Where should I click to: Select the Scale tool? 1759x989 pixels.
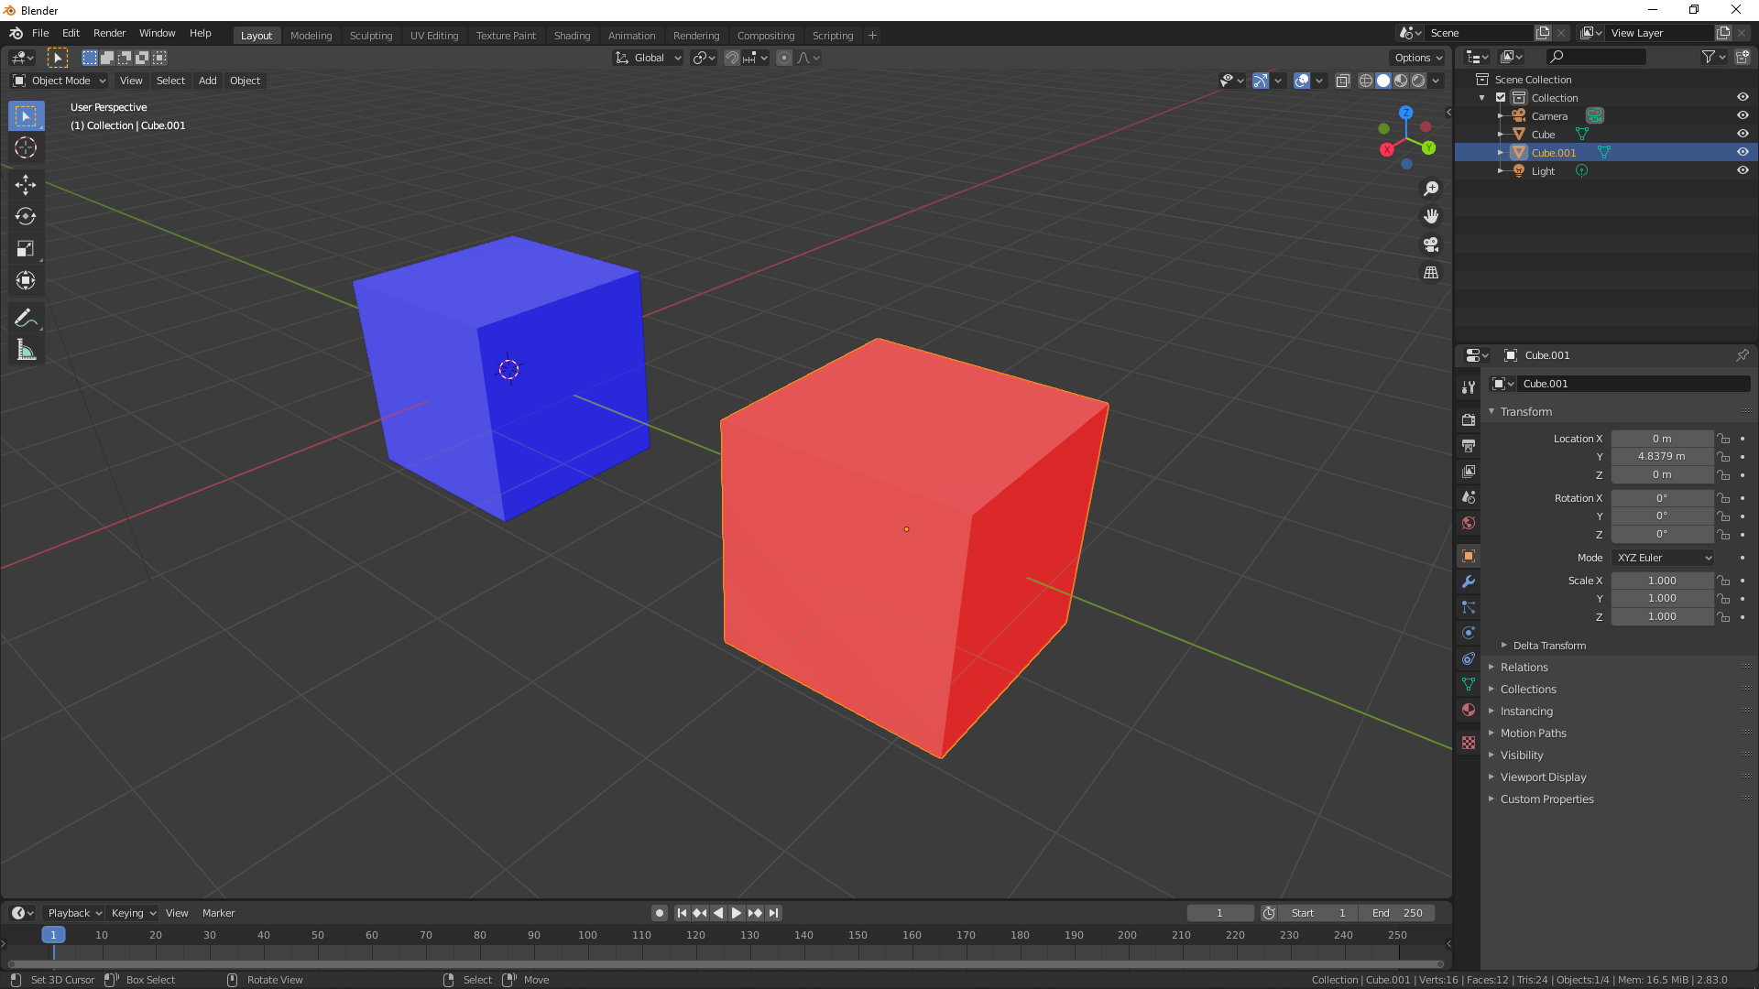(26, 249)
